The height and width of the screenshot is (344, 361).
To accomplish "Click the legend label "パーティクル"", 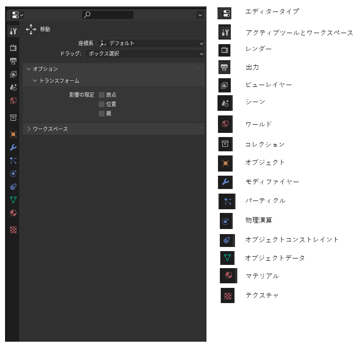I will [x=265, y=201].
